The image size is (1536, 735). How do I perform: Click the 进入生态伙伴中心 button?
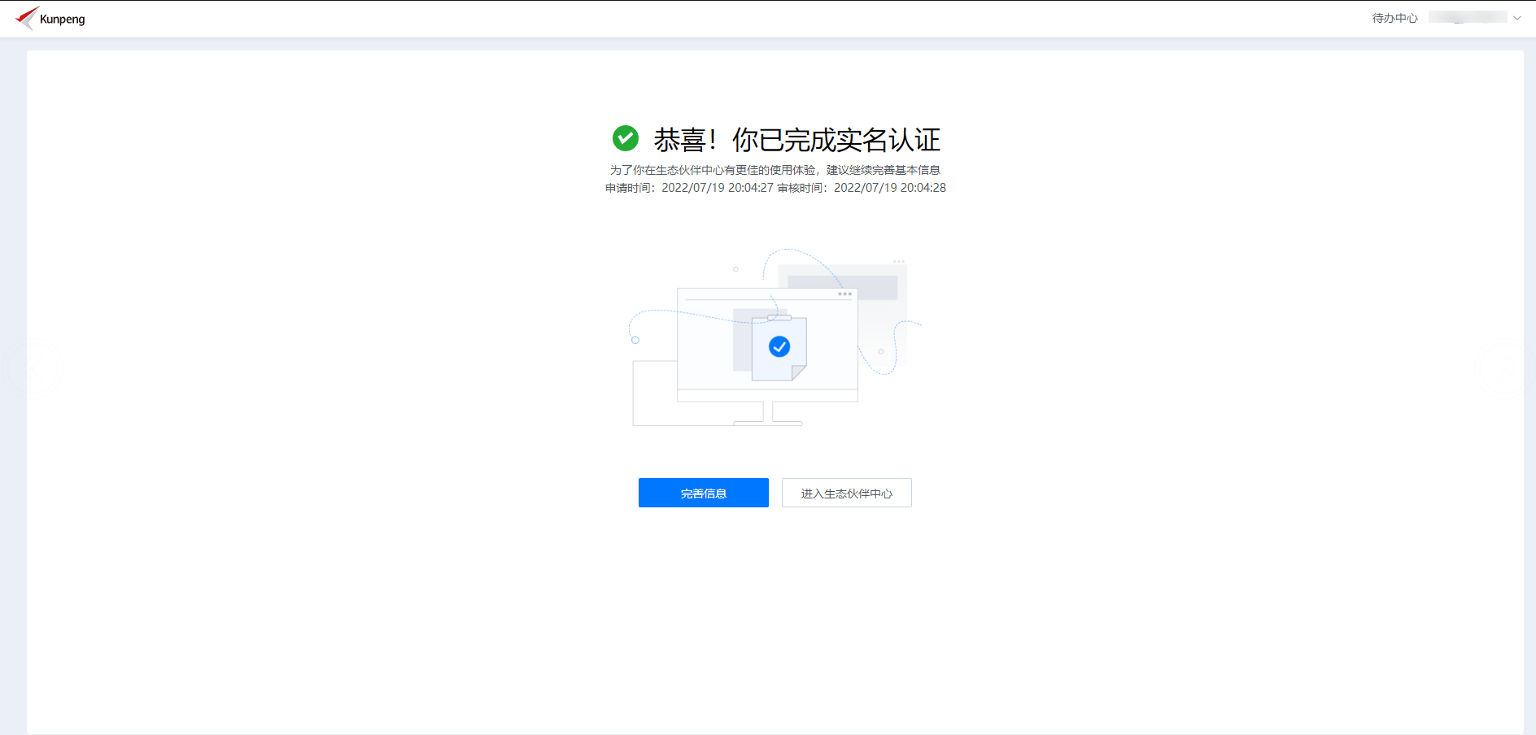[x=847, y=493]
